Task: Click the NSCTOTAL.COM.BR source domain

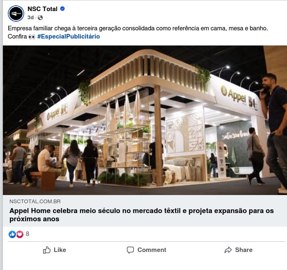Action: coord(35,201)
